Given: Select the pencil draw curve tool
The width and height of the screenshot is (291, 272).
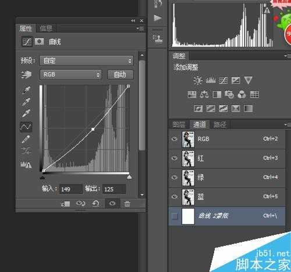Looking at the screenshot, I should 26,139.
